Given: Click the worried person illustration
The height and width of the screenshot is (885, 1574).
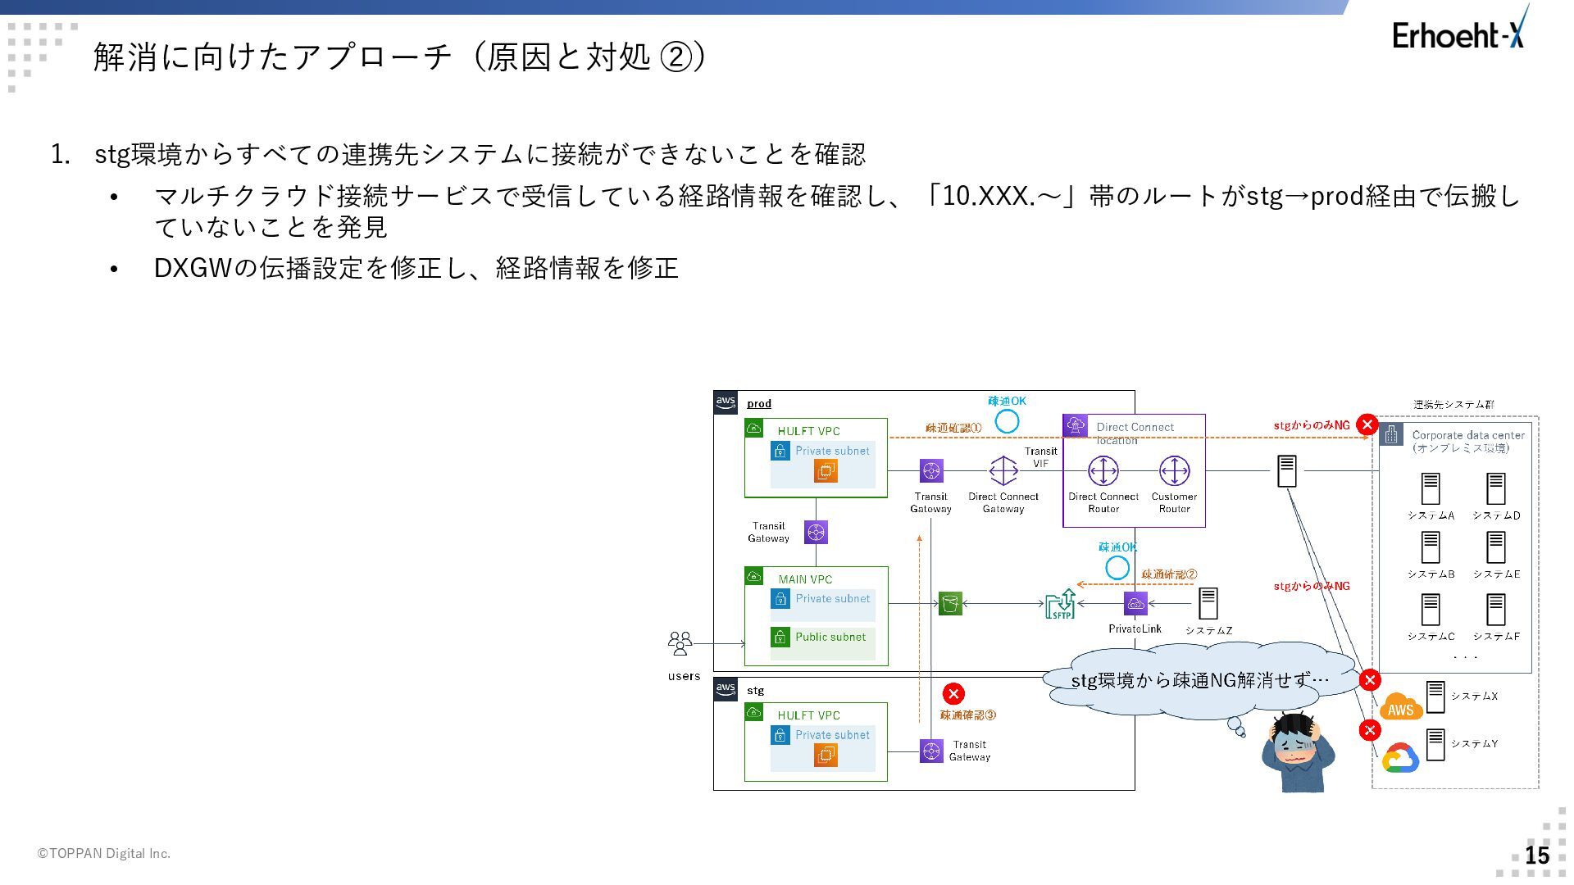Looking at the screenshot, I should coord(1298,751).
